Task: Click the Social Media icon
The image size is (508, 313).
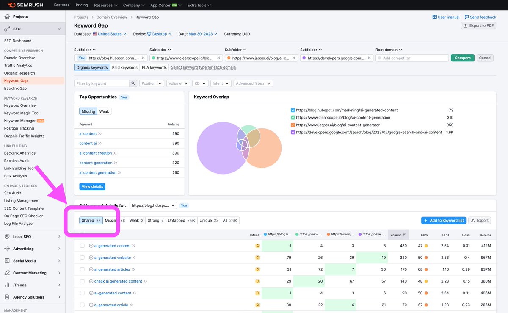Action: click(7, 261)
